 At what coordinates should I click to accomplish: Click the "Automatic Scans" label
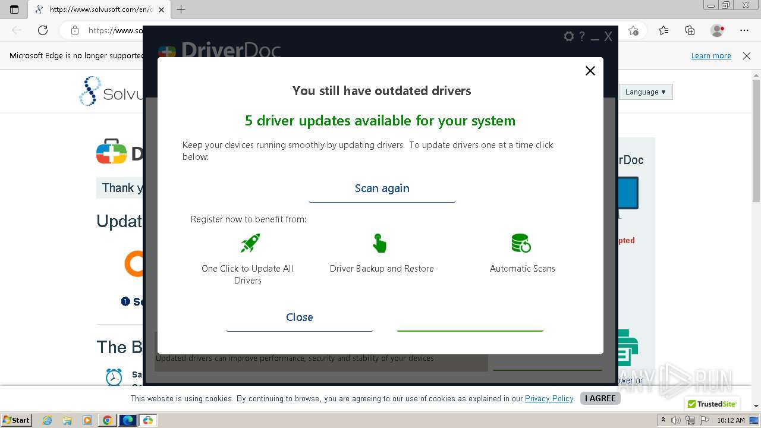coord(523,269)
